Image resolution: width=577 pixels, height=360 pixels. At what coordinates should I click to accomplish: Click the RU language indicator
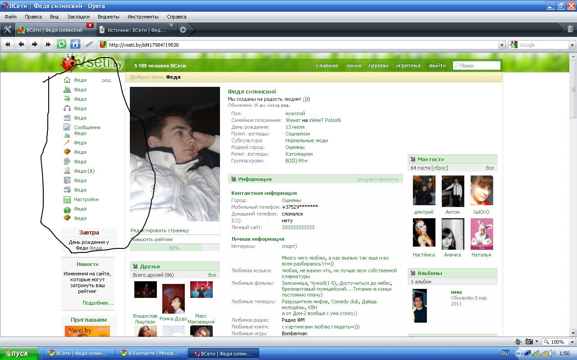[505, 353]
